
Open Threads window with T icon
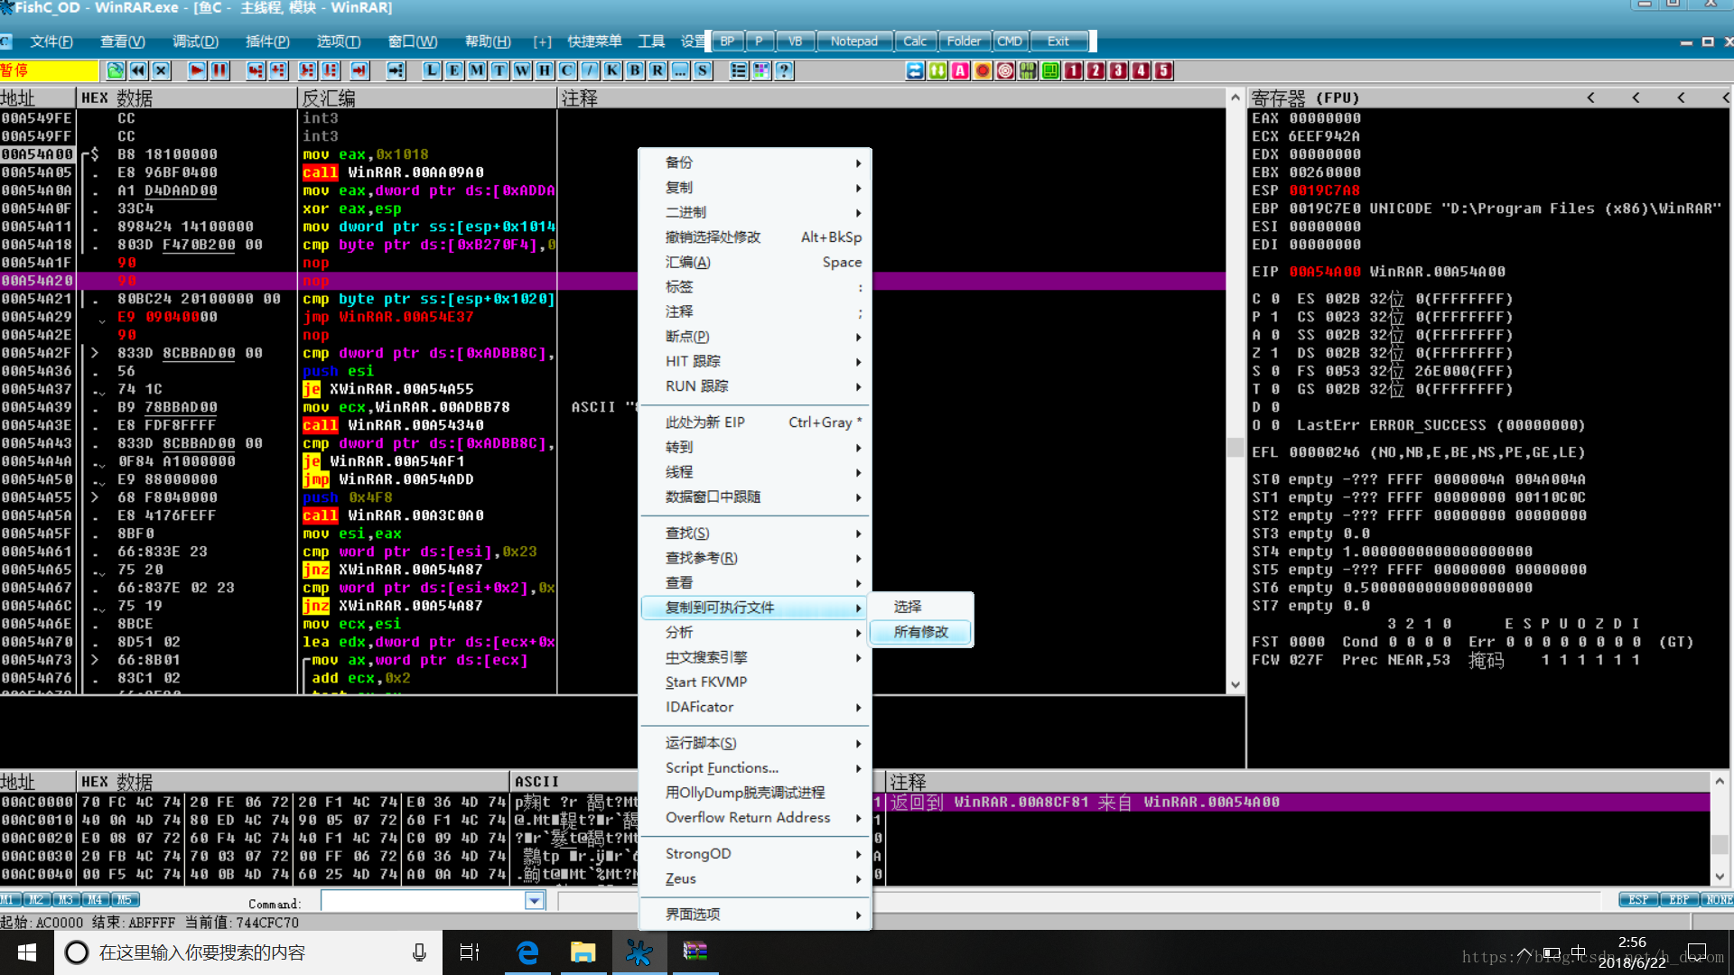point(499,70)
